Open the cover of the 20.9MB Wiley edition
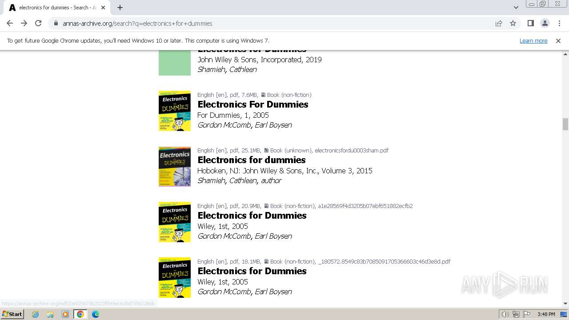Viewport: 569px width, 320px height. point(175,222)
